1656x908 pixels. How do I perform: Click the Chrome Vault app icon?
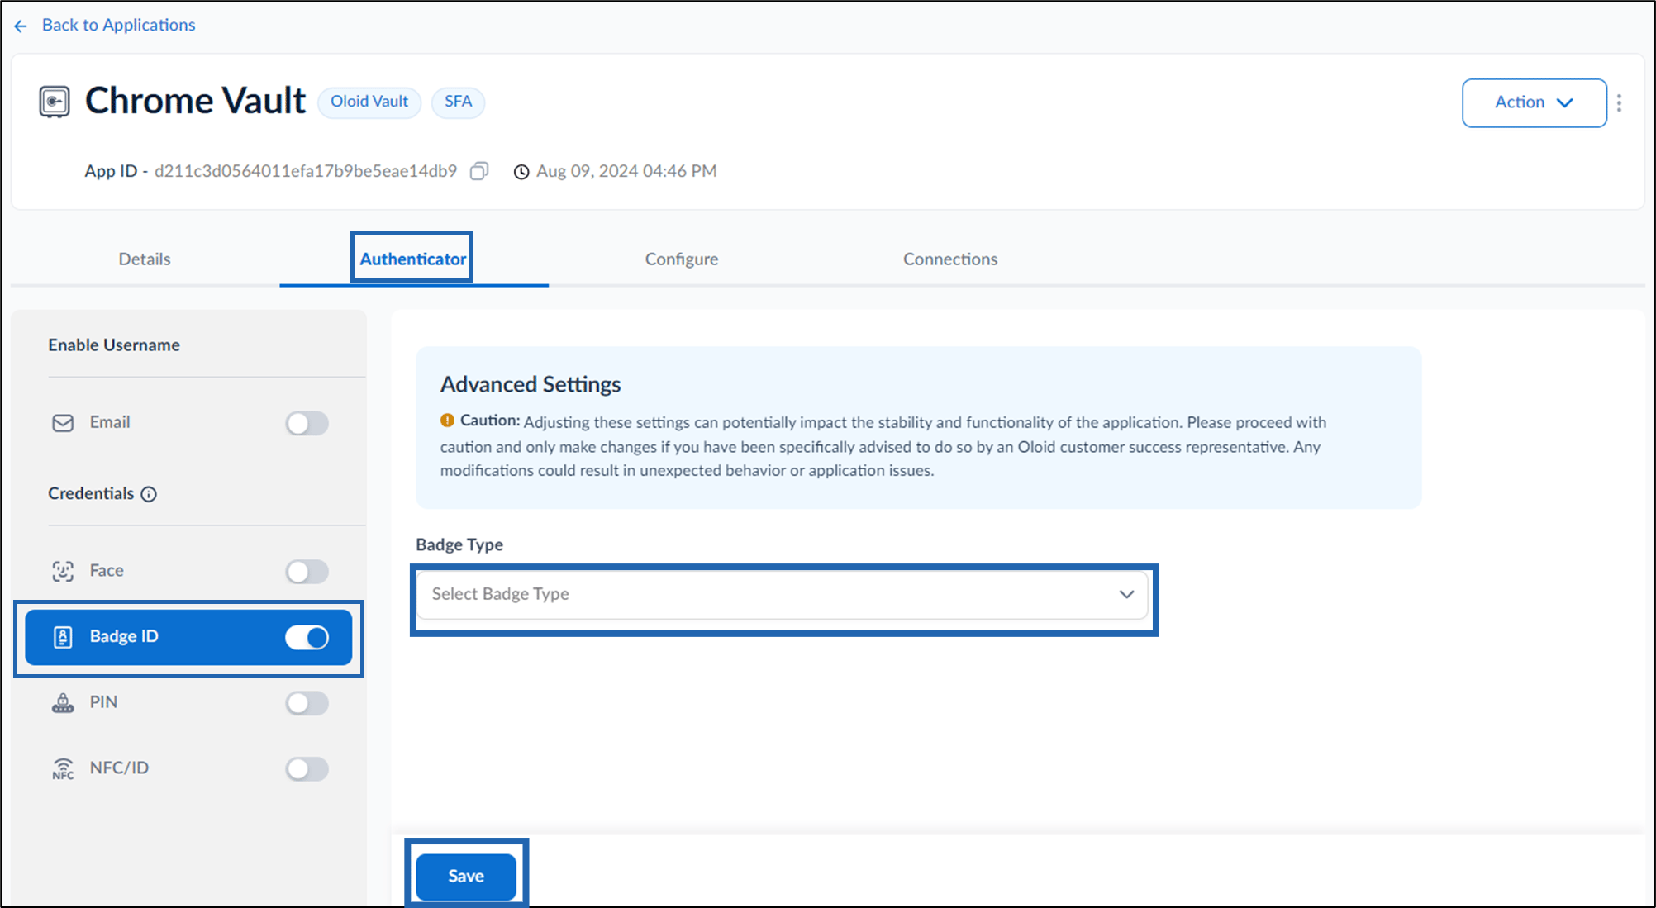tap(55, 102)
